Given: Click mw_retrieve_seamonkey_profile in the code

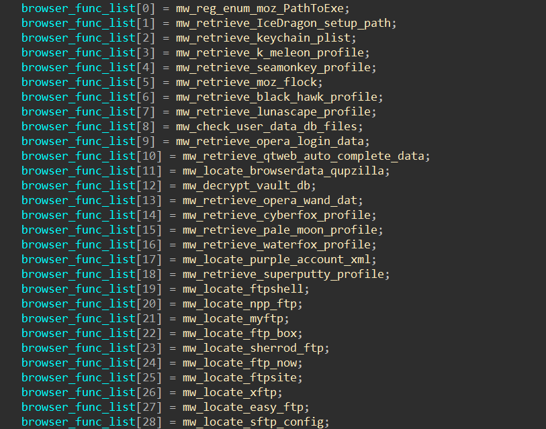Looking at the screenshot, I should pyautogui.click(x=276, y=67).
